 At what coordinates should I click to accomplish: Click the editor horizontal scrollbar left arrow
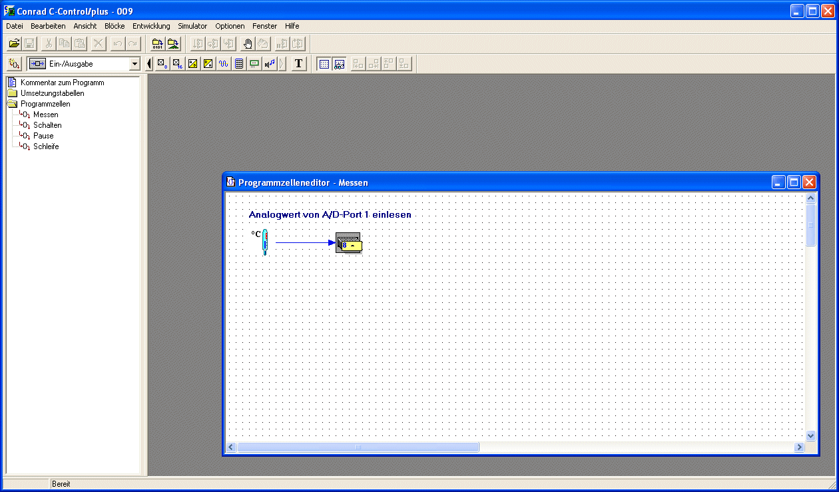[232, 447]
